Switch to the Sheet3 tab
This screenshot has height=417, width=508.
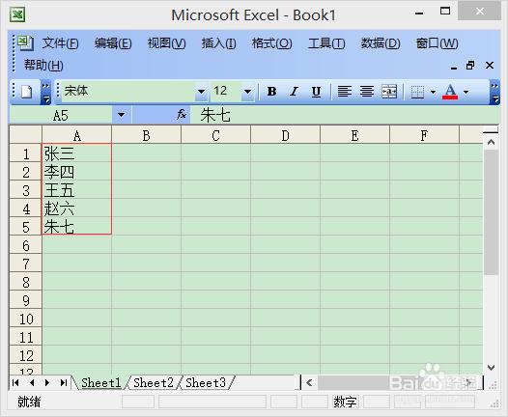coord(206,382)
